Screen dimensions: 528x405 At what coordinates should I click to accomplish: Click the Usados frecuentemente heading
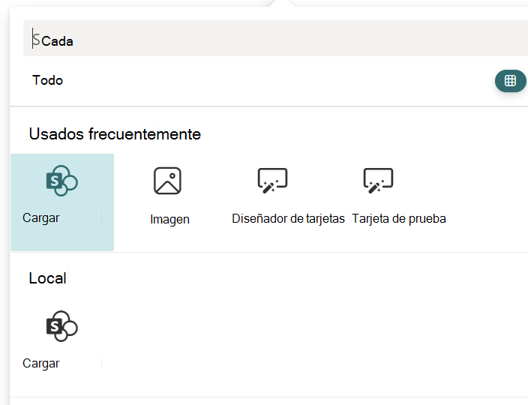pos(115,134)
